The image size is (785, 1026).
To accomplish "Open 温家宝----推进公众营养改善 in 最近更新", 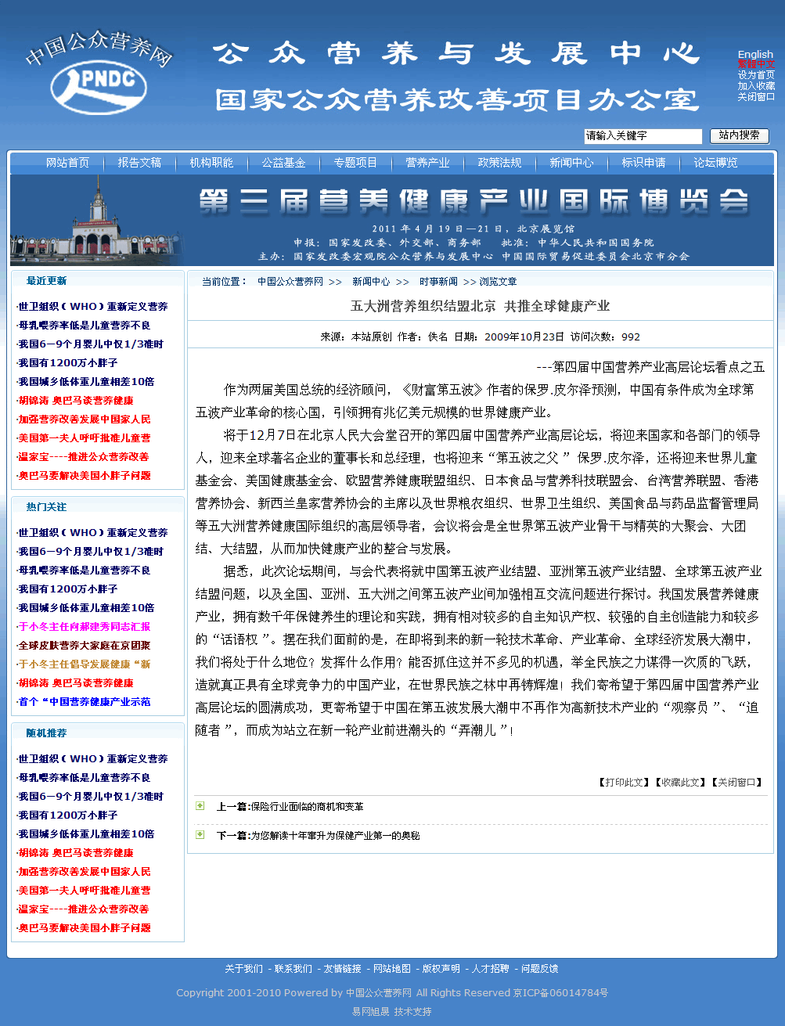I will [84, 457].
